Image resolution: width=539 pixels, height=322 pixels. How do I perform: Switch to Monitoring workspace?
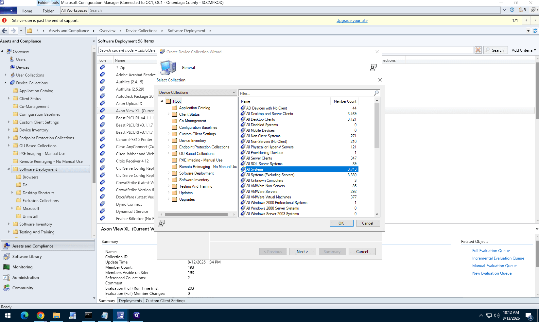(22, 267)
